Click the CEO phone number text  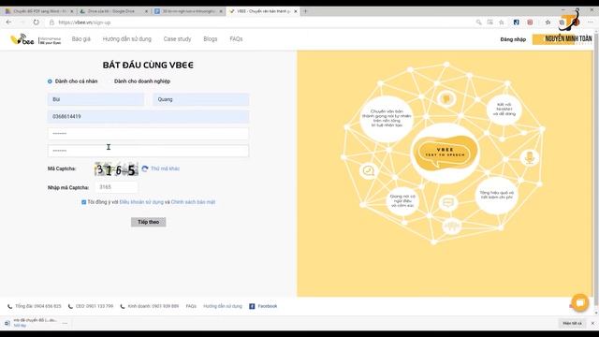point(95,306)
